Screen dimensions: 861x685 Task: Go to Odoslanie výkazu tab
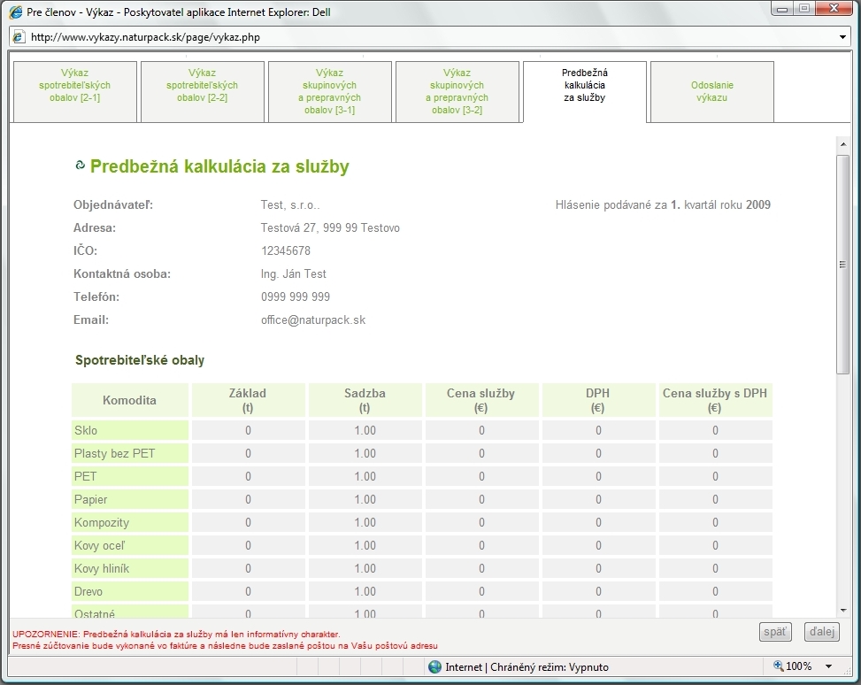point(711,91)
